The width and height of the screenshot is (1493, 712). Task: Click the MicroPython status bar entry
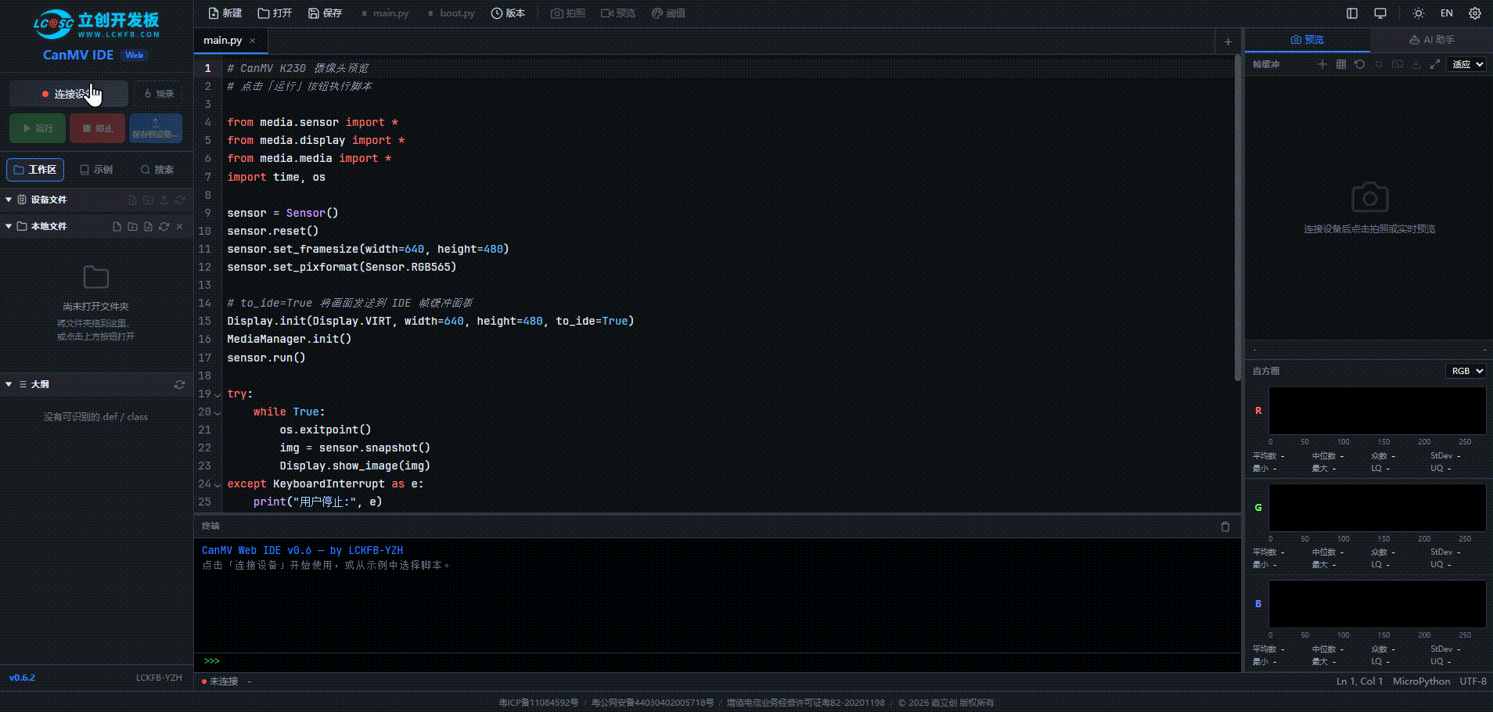click(x=1421, y=681)
